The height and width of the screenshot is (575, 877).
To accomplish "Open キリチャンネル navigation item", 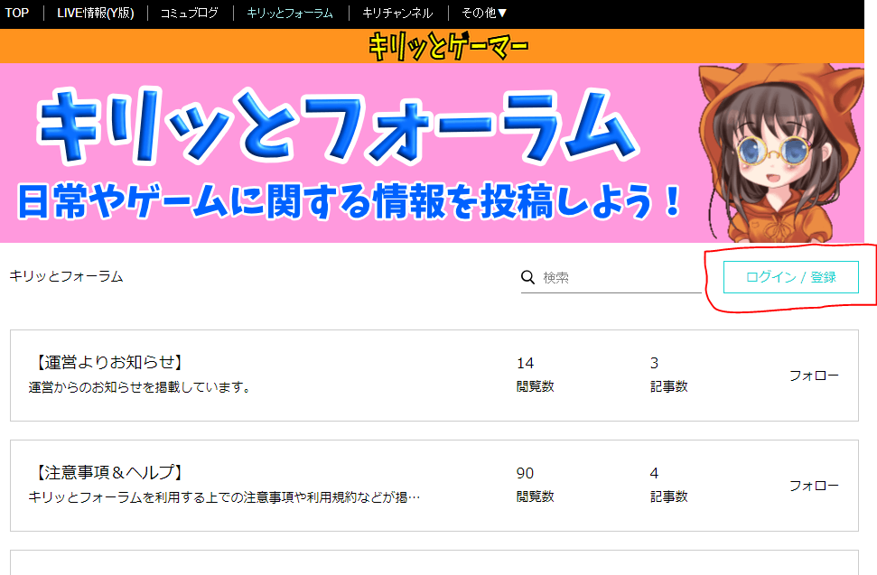I will point(397,13).
